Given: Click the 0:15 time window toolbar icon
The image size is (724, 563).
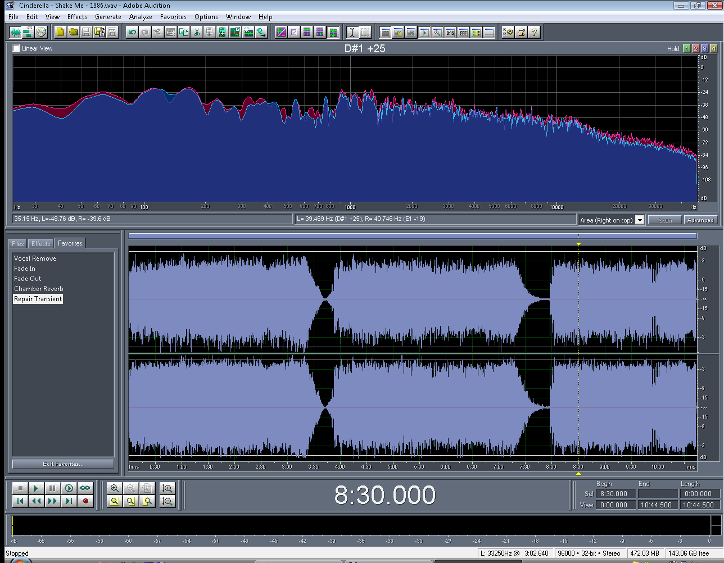Looking at the screenshot, I should 450,32.
